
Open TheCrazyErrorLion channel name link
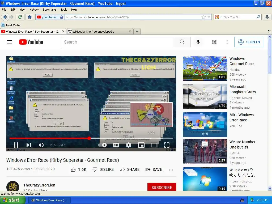[39, 185]
